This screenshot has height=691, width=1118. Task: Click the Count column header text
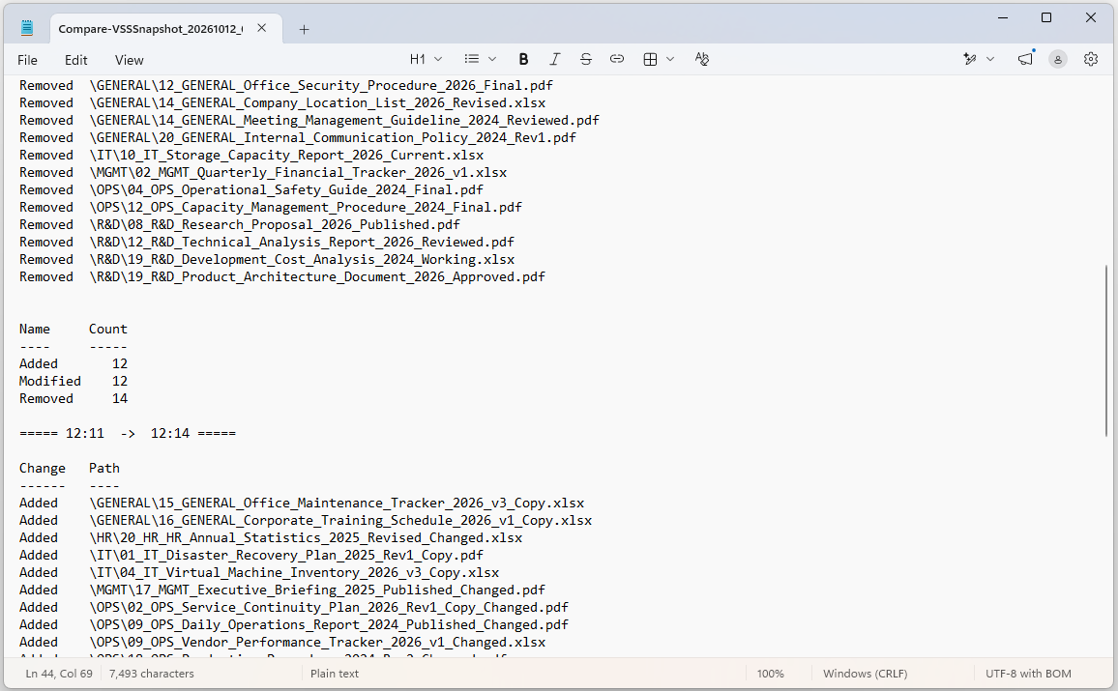107,330
